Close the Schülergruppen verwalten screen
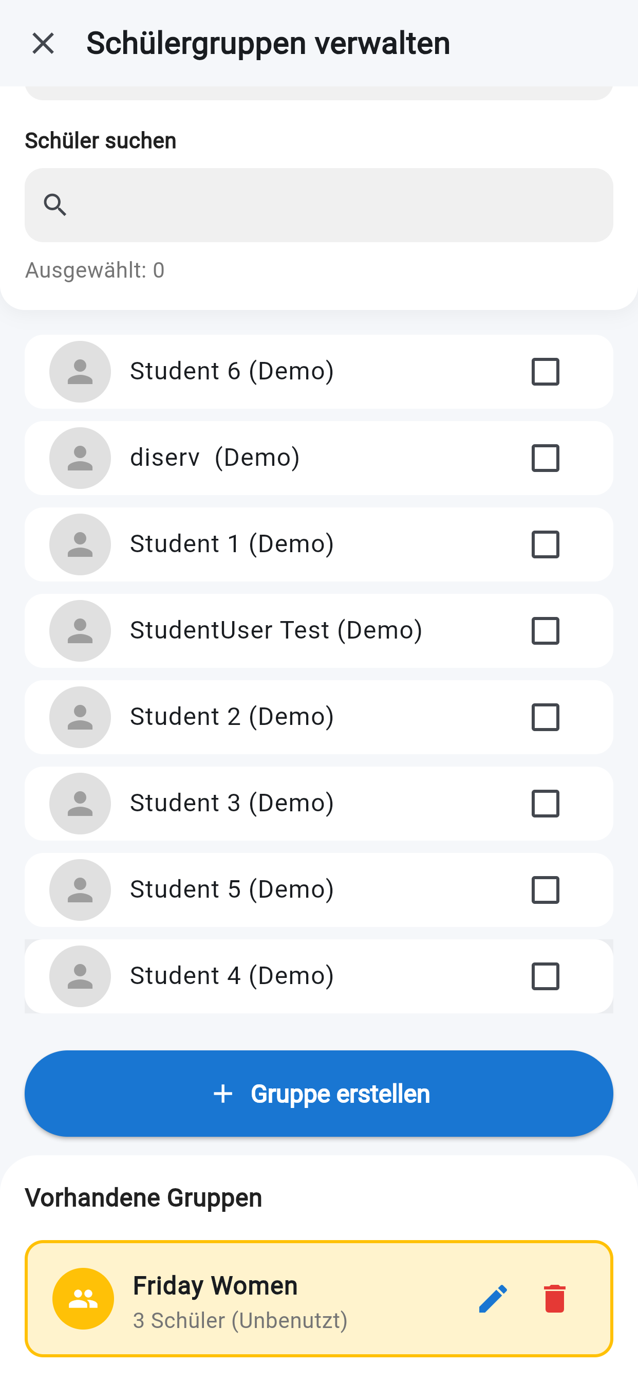 coord(43,43)
